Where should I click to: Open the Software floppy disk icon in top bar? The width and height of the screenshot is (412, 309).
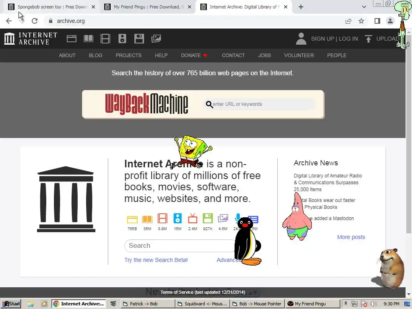pyautogui.click(x=139, y=39)
